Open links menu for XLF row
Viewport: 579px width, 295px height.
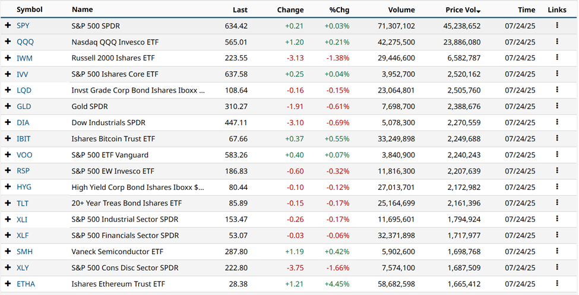point(557,236)
